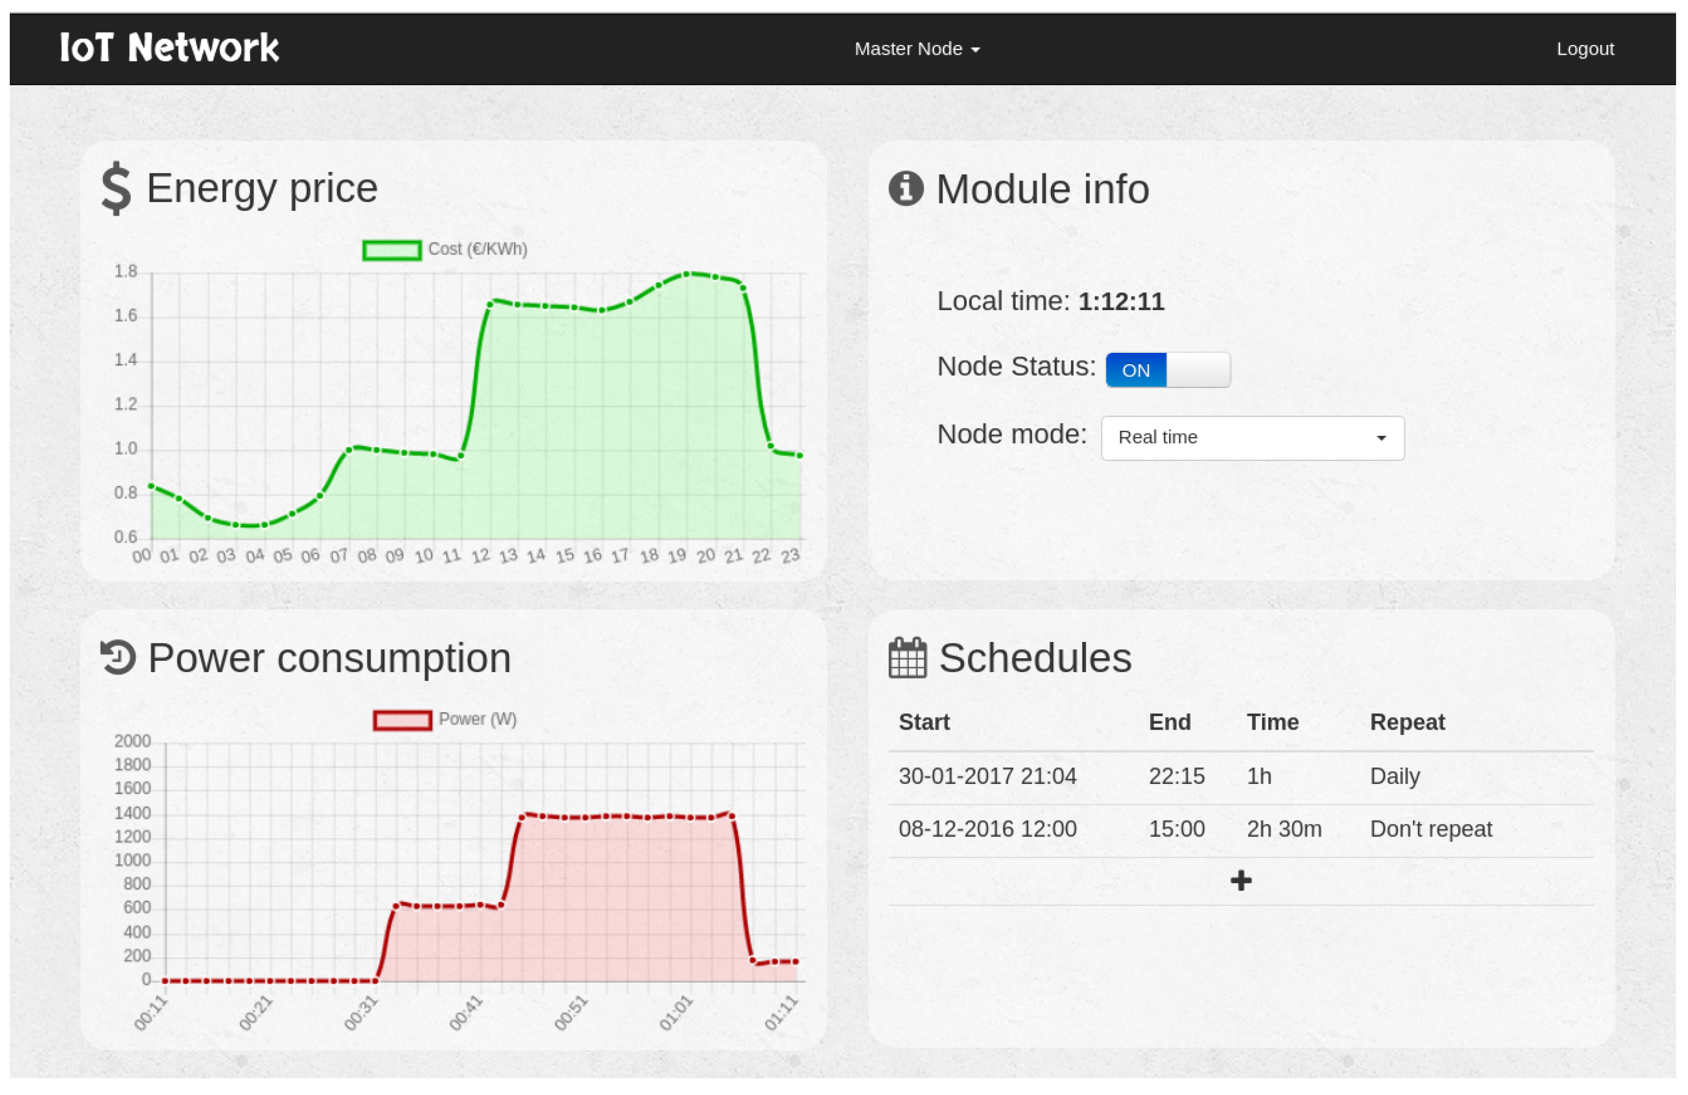Select the 08-12-2016 12:00 schedule start
Viewport: 1688px width, 1095px height.
[987, 828]
